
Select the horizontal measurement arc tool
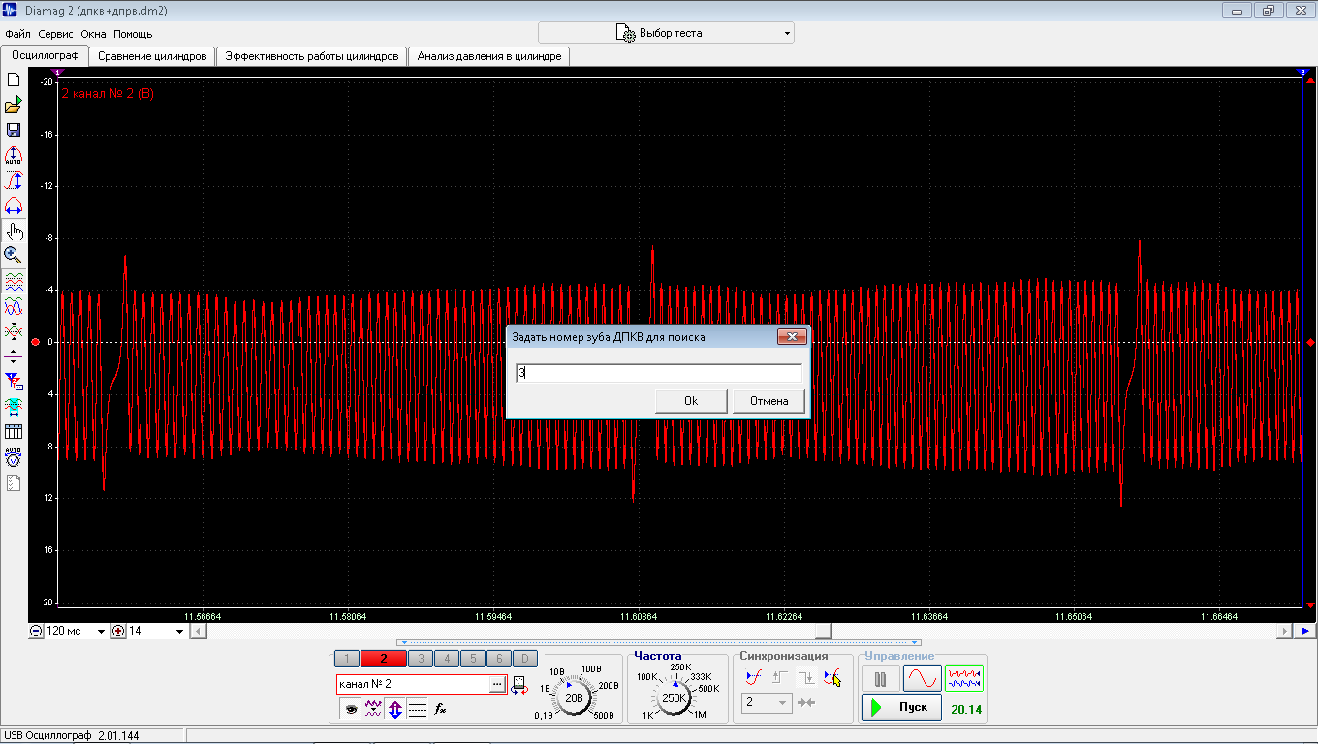click(14, 205)
